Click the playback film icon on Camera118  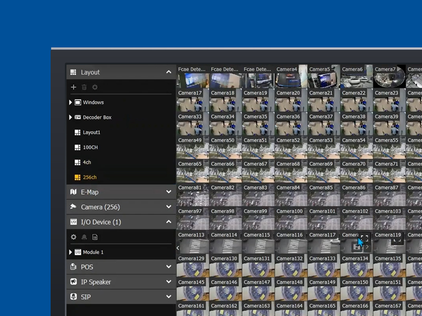pos(357,246)
